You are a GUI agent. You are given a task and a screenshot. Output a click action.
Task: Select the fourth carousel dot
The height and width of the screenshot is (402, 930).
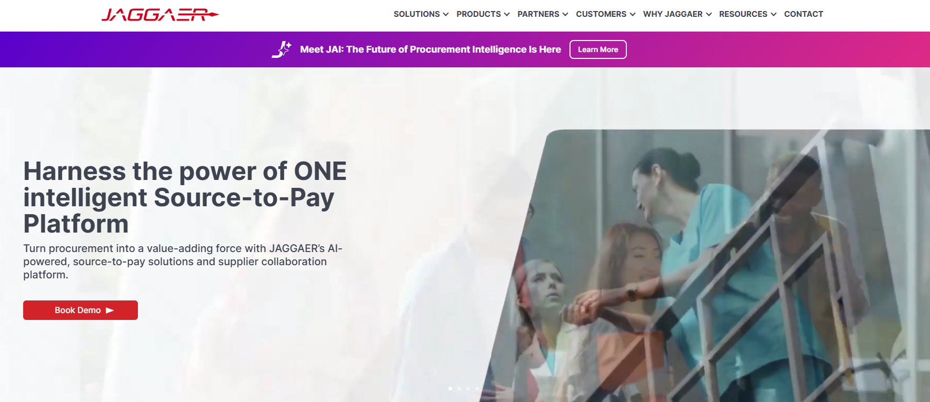[x=477, y=388]
